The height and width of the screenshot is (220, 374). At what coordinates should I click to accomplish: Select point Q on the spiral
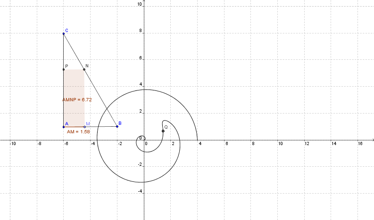pyautogui.click(x=163, y=131)
